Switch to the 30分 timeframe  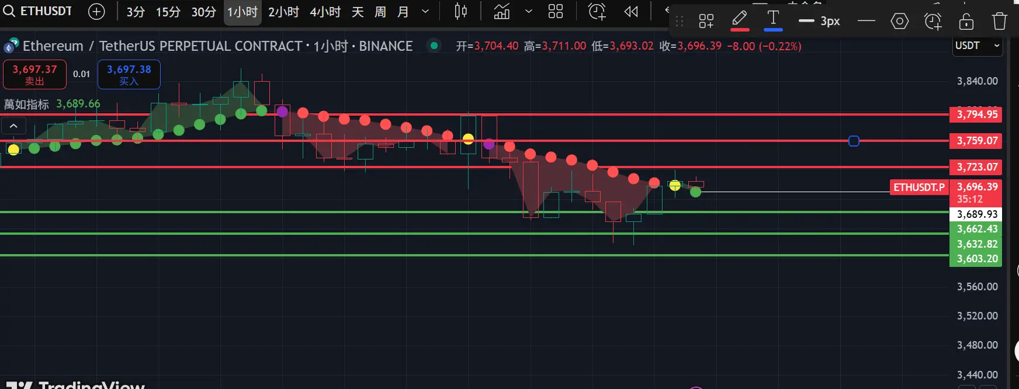(203, 12)
